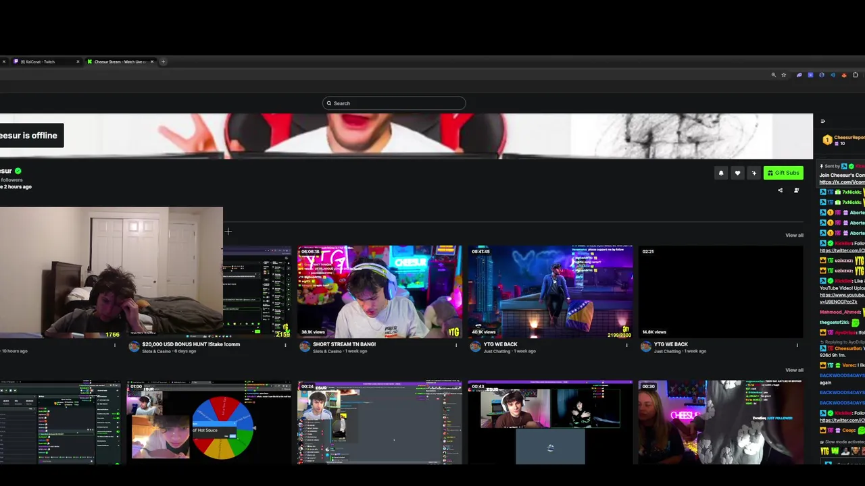Click the Cheesur verified badge

[18, 171]
